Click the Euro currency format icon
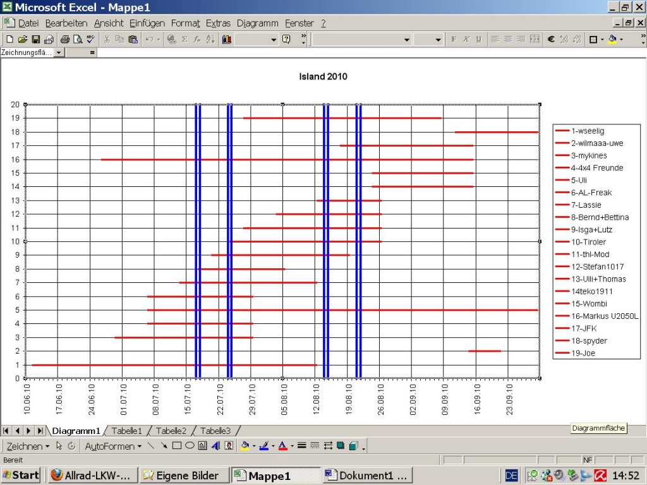The image size is (647, 485). coord(551,40)
